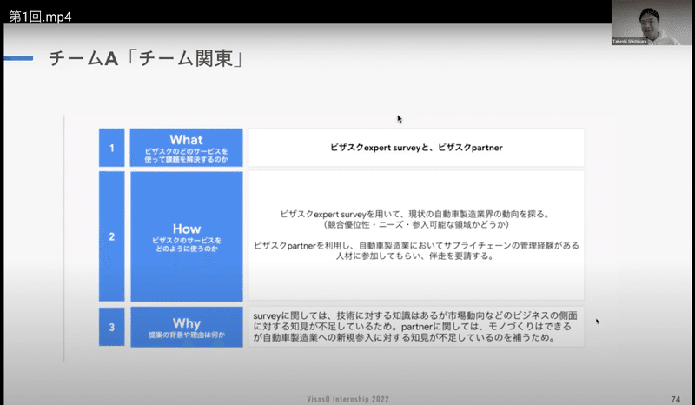Screen dimensions: 695x405
Task: Click the number 1 box
Action: [x=112, y=148]
